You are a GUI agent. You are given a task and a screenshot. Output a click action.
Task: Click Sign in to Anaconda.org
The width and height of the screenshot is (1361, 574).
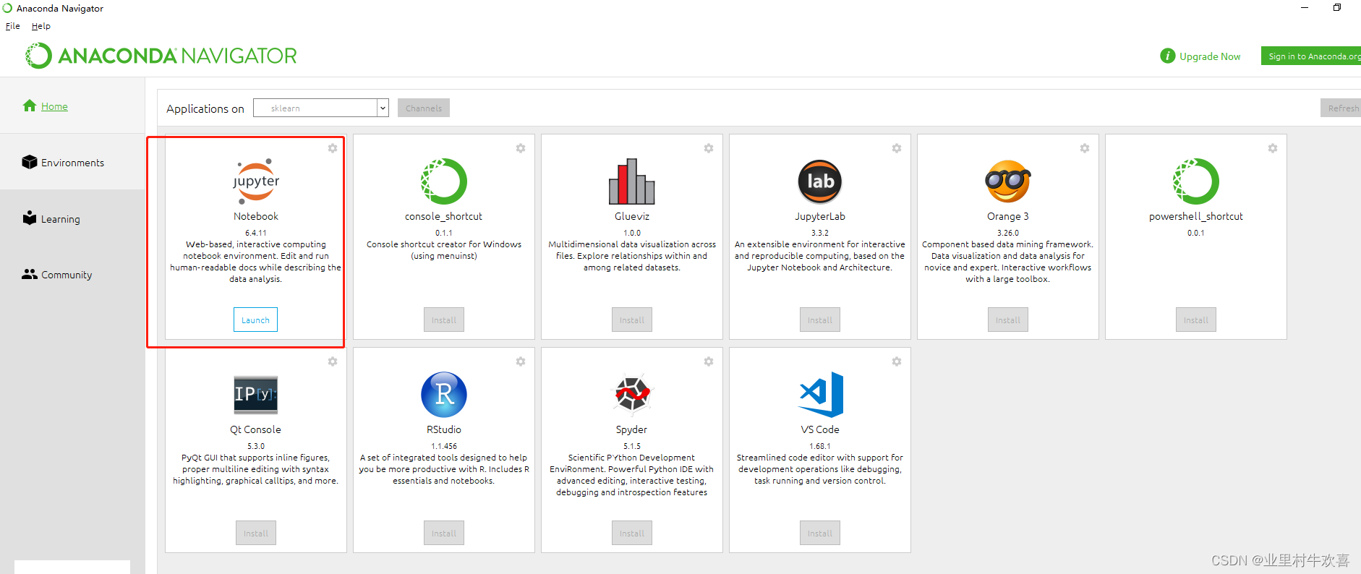[1311, 56]
